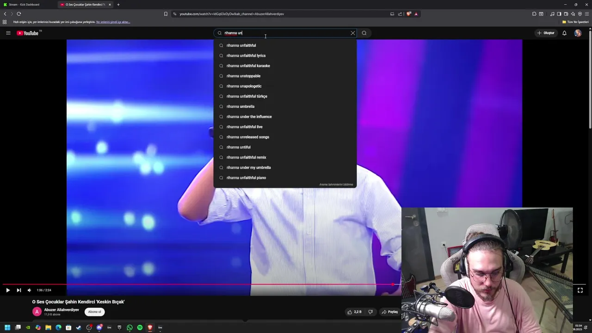The image size is (592, 333).
Task: Open Brave VPN shield icon
Action: tap(580, 14)
